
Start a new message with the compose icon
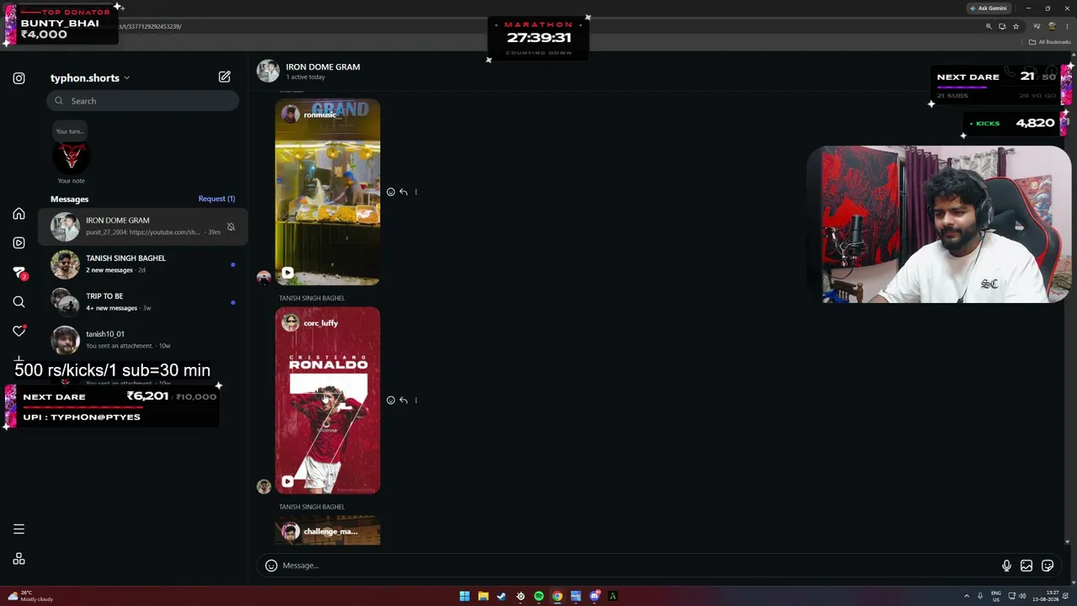[x=225, y=77]
